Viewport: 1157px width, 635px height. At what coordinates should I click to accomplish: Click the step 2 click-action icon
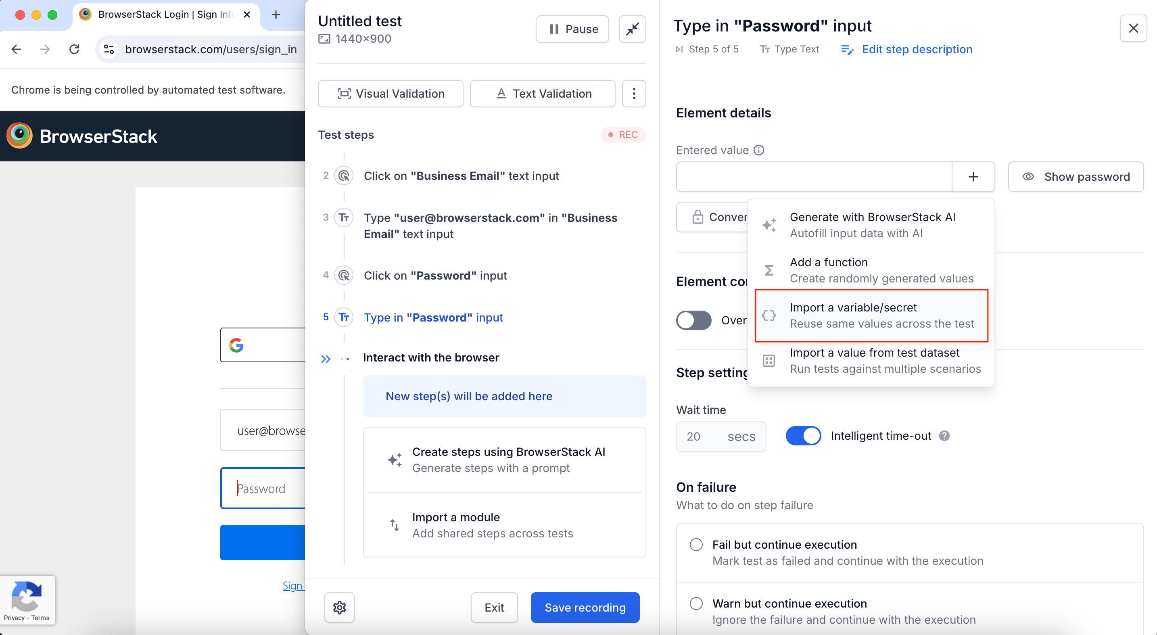point(344,175)
